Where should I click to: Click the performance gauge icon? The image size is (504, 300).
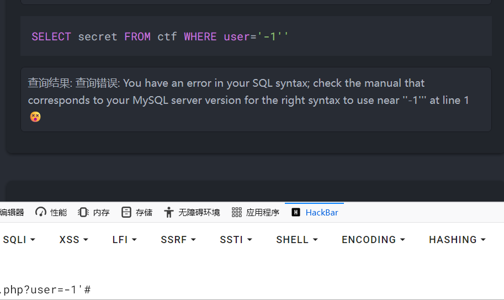tap(41, 212)
